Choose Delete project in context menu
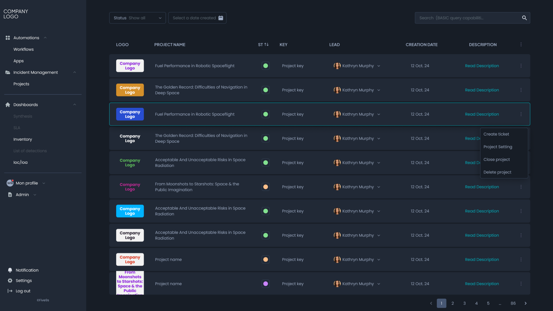553x311 pixels. coord(497,172)
